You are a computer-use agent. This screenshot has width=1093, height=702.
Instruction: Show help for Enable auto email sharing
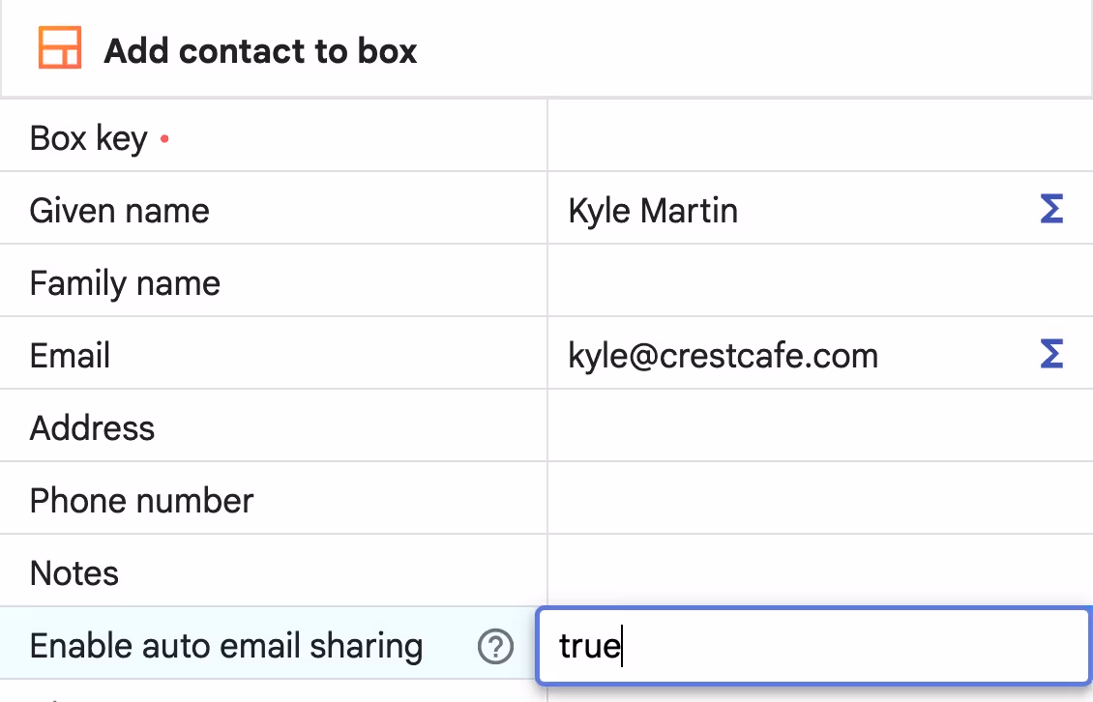tap(495, 646)
